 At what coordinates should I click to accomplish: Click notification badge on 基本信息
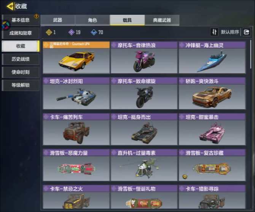(x=37, y=16)
